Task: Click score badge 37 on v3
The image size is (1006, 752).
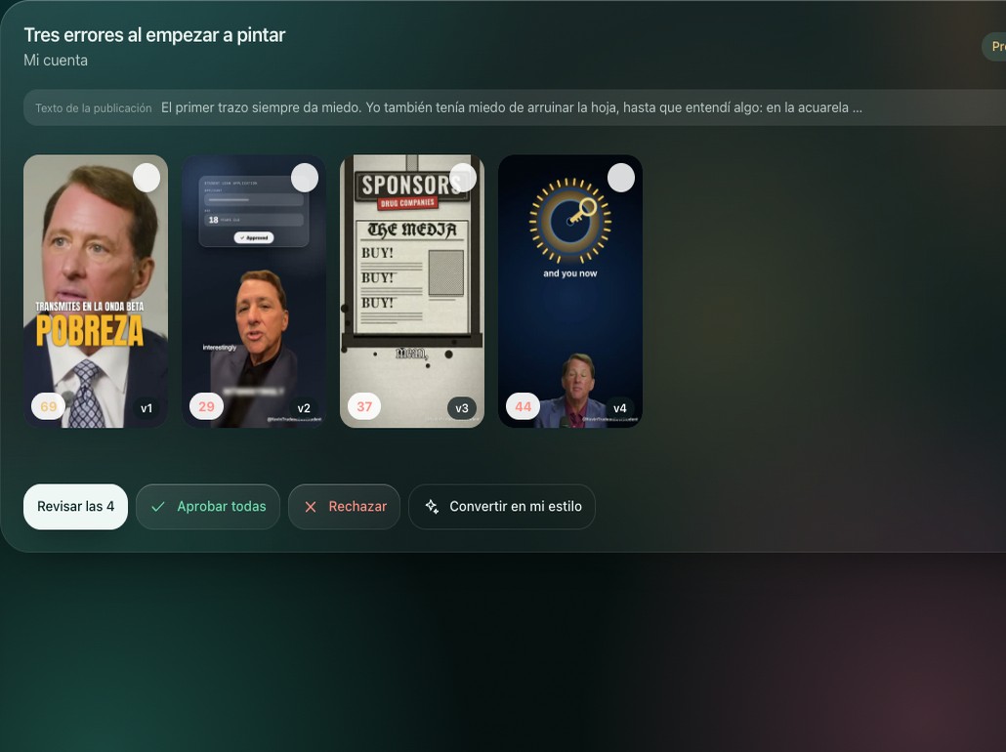Action: pyautogui.click(x=364, y=407)
